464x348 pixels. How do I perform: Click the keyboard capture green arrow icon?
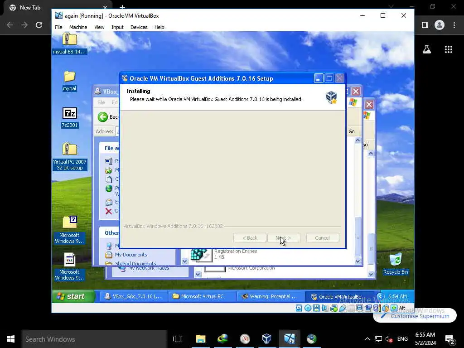(394, 308)
